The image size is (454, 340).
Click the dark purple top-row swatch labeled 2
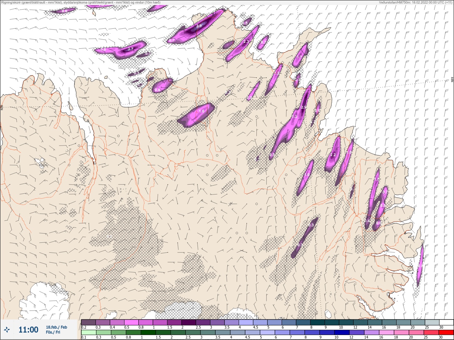(x=189, y=322)
